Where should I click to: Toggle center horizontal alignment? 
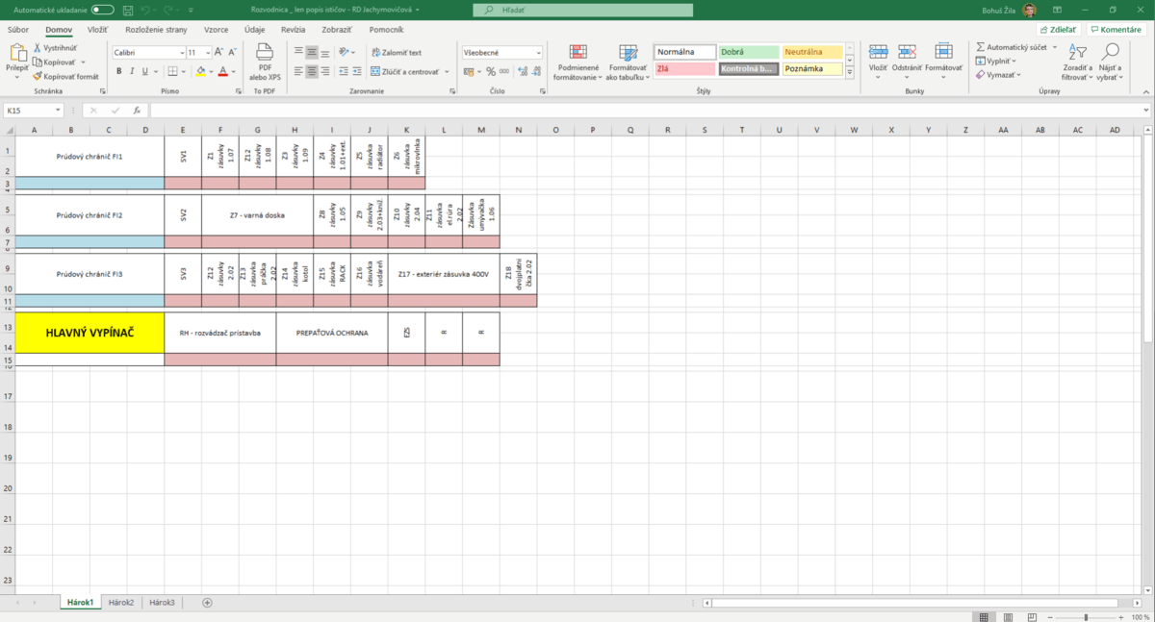click(312, 71)
